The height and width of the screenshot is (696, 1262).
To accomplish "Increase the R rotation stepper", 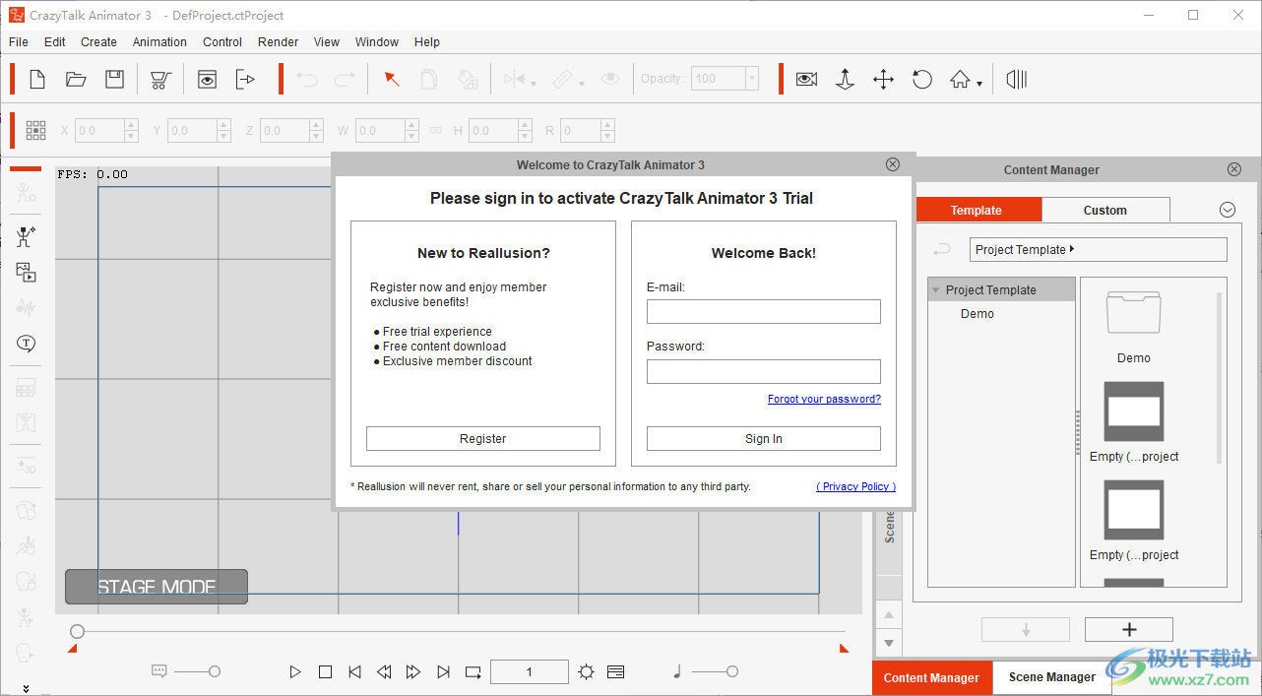I will 607,125.
